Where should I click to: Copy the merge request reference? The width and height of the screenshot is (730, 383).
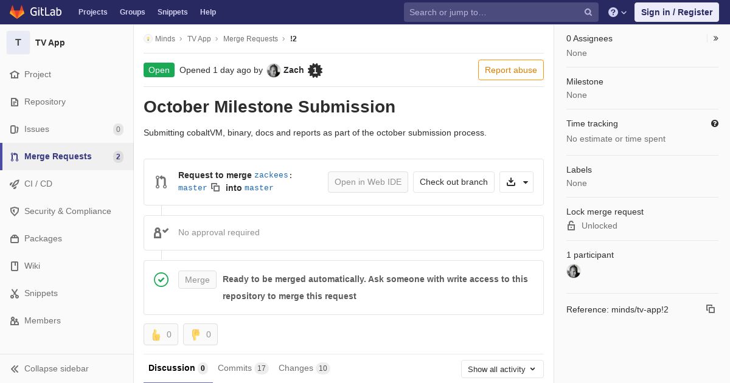pos(710,309)
